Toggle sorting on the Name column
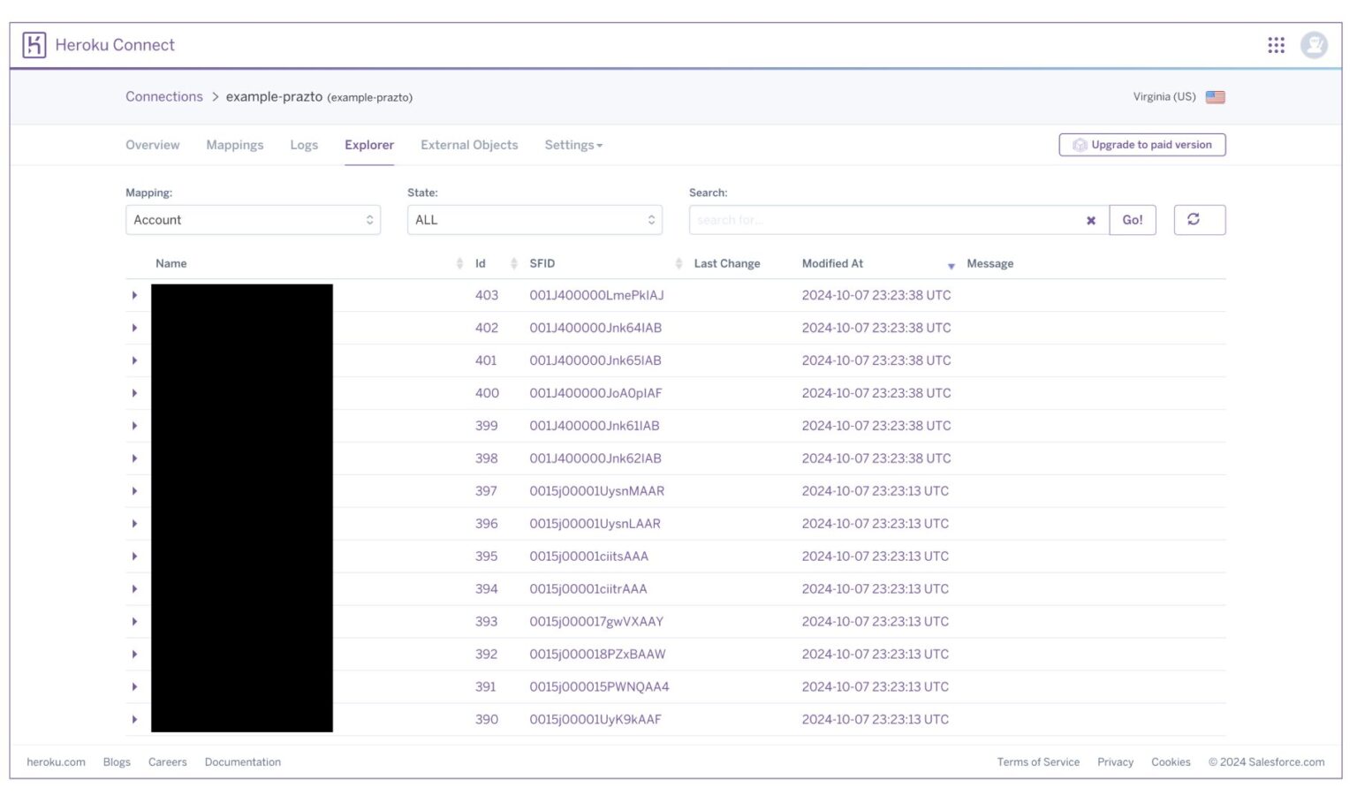Viewport: 1357px width, 795px height. tap(460, 262)
